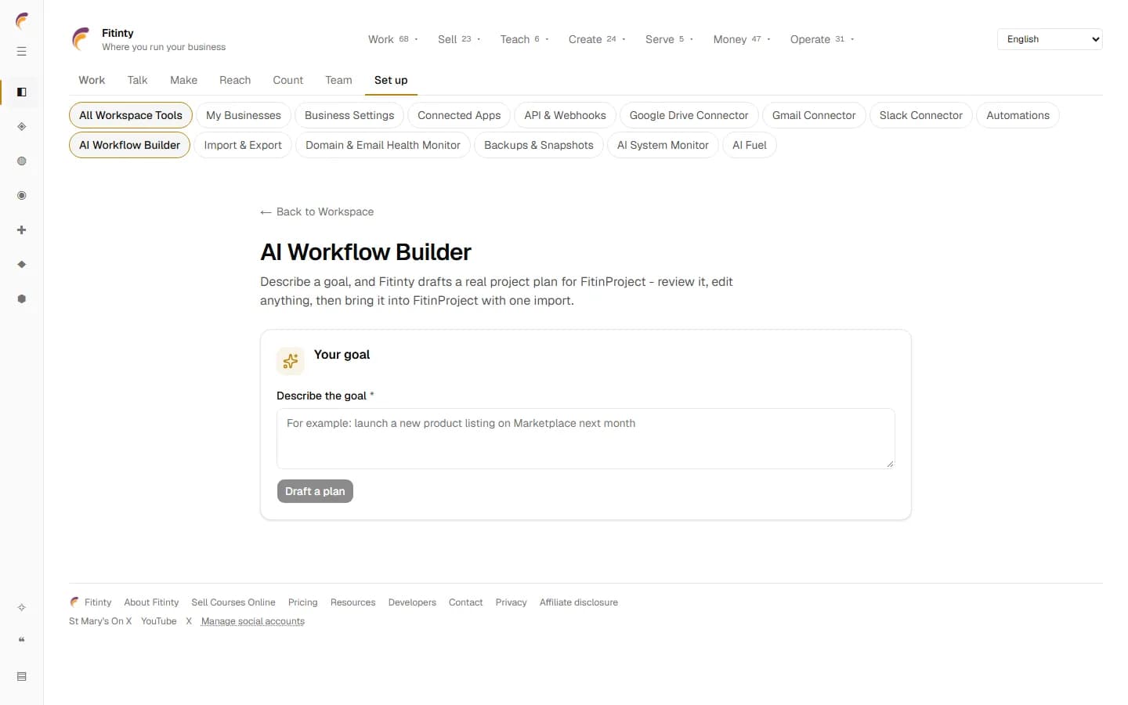
Task: Click the list lines icon at sidebar bottom
Action: tap(22, 677)
